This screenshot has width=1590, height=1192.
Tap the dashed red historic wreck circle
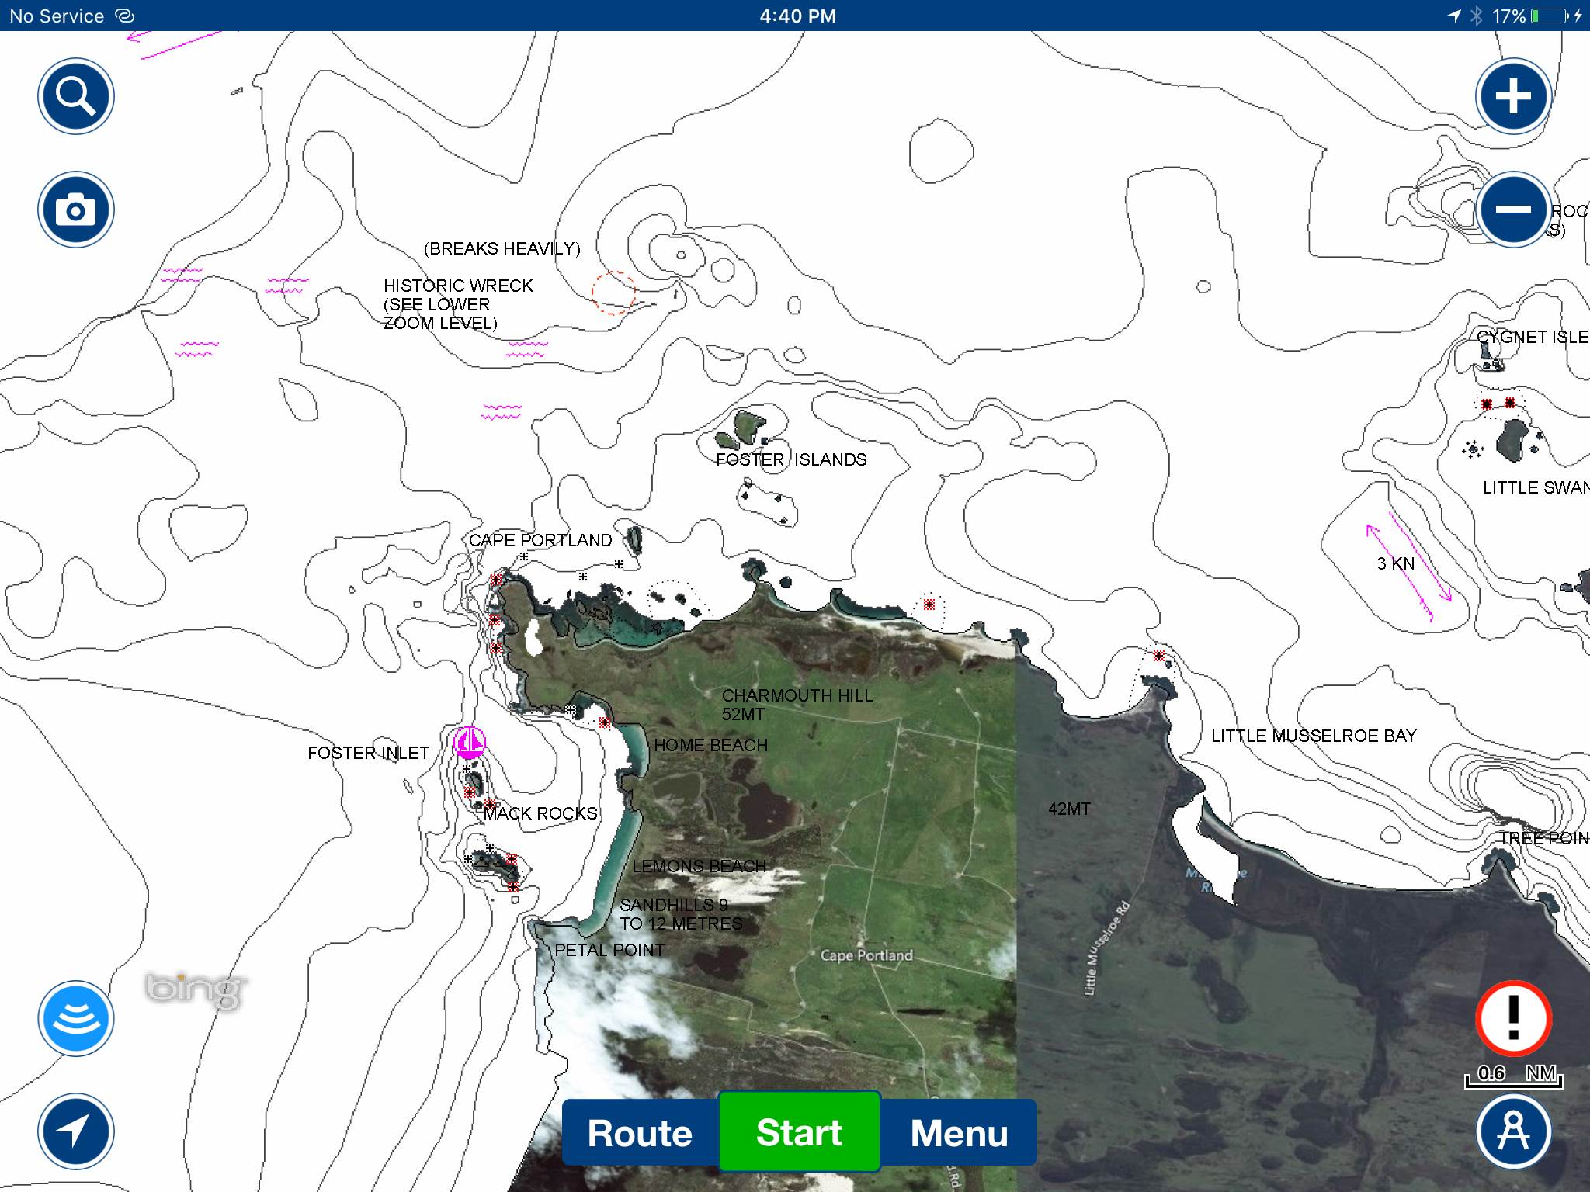[613, 293]
